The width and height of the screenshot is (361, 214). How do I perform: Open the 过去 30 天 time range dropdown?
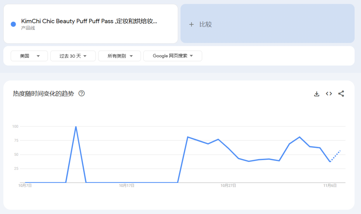coord(73,56)
